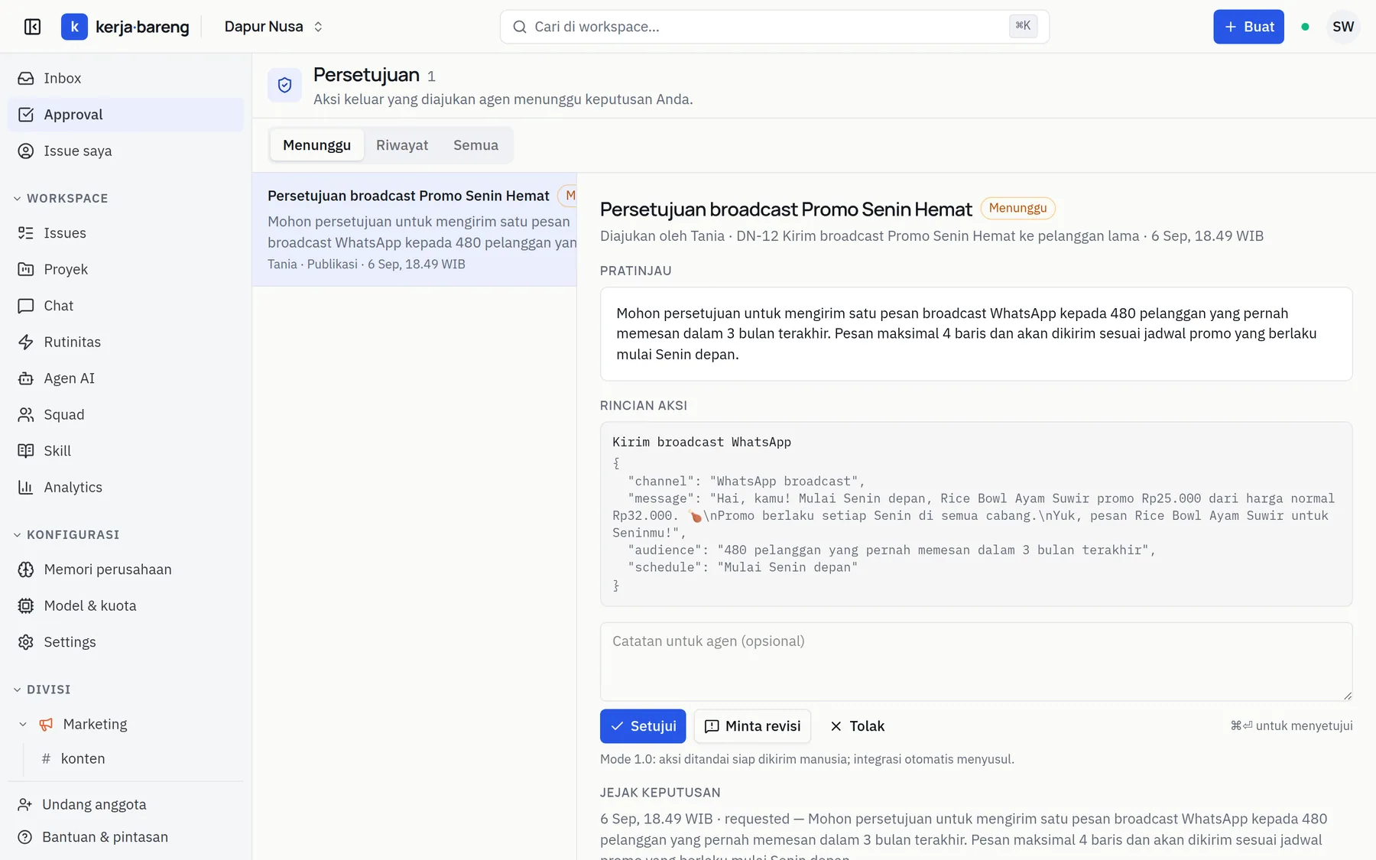Click the Agen AI robot icon
Image resolution: width=1376 pixels, height=860 pixels.
click(x=26, y=378)
